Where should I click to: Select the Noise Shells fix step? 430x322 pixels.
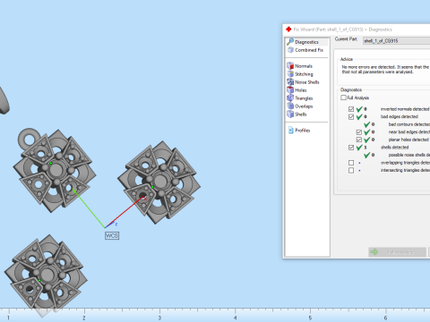tap(303, 82)
